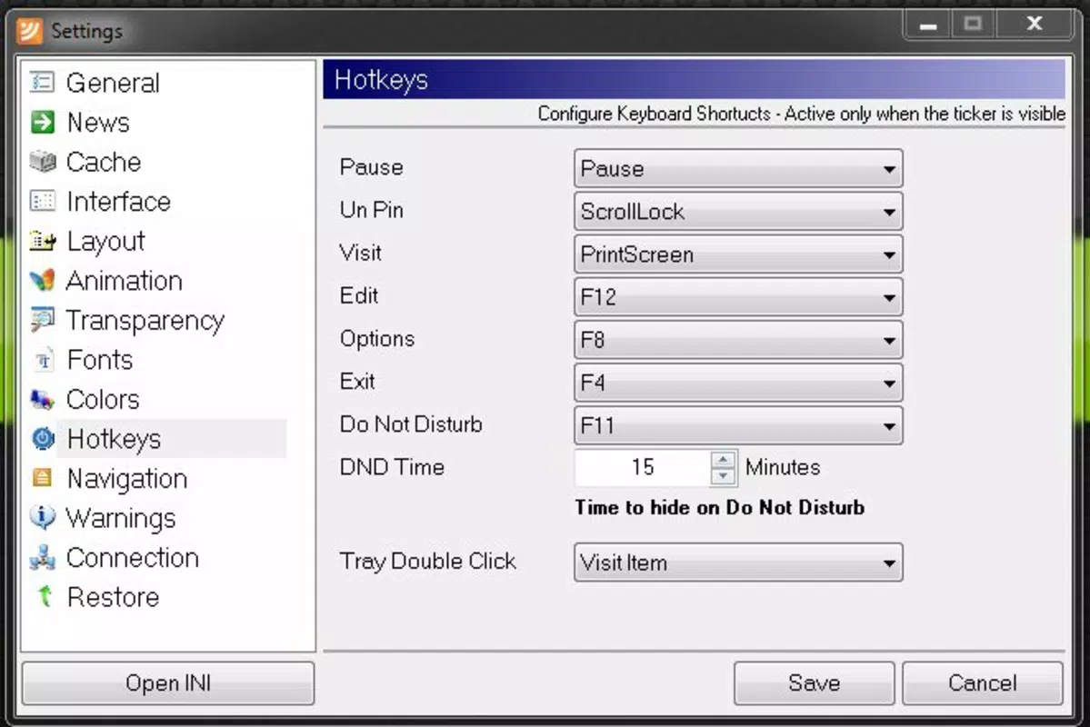Click the Save button
The height and width of the screenshot is (727, 1090).
pyautogui.click(x=814, y=683)
